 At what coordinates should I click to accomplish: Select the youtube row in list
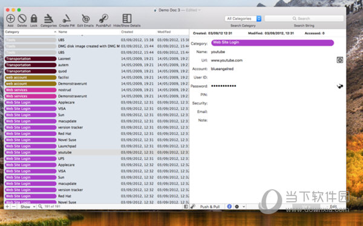[x=97, y=152]
